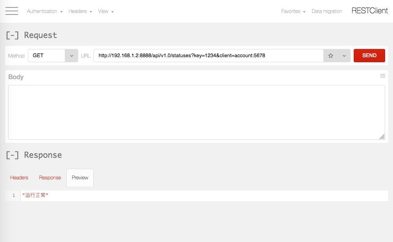
Task: Click inside the Body text area
Action: coord(196,112)
